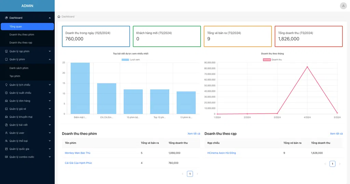Screen dimensions: 350x184
Task: Click the 1,066,000 revenue cell
Action: 174,153
